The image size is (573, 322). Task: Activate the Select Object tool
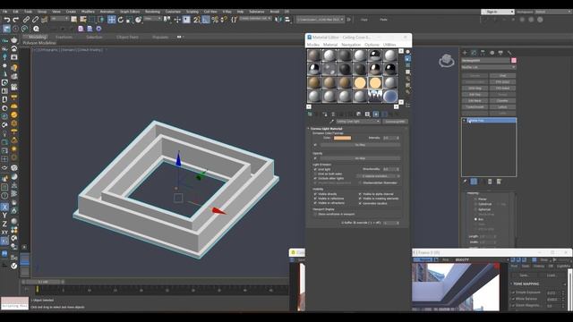pos(74,20)
